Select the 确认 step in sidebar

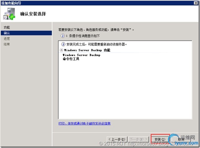click(26, 33)
